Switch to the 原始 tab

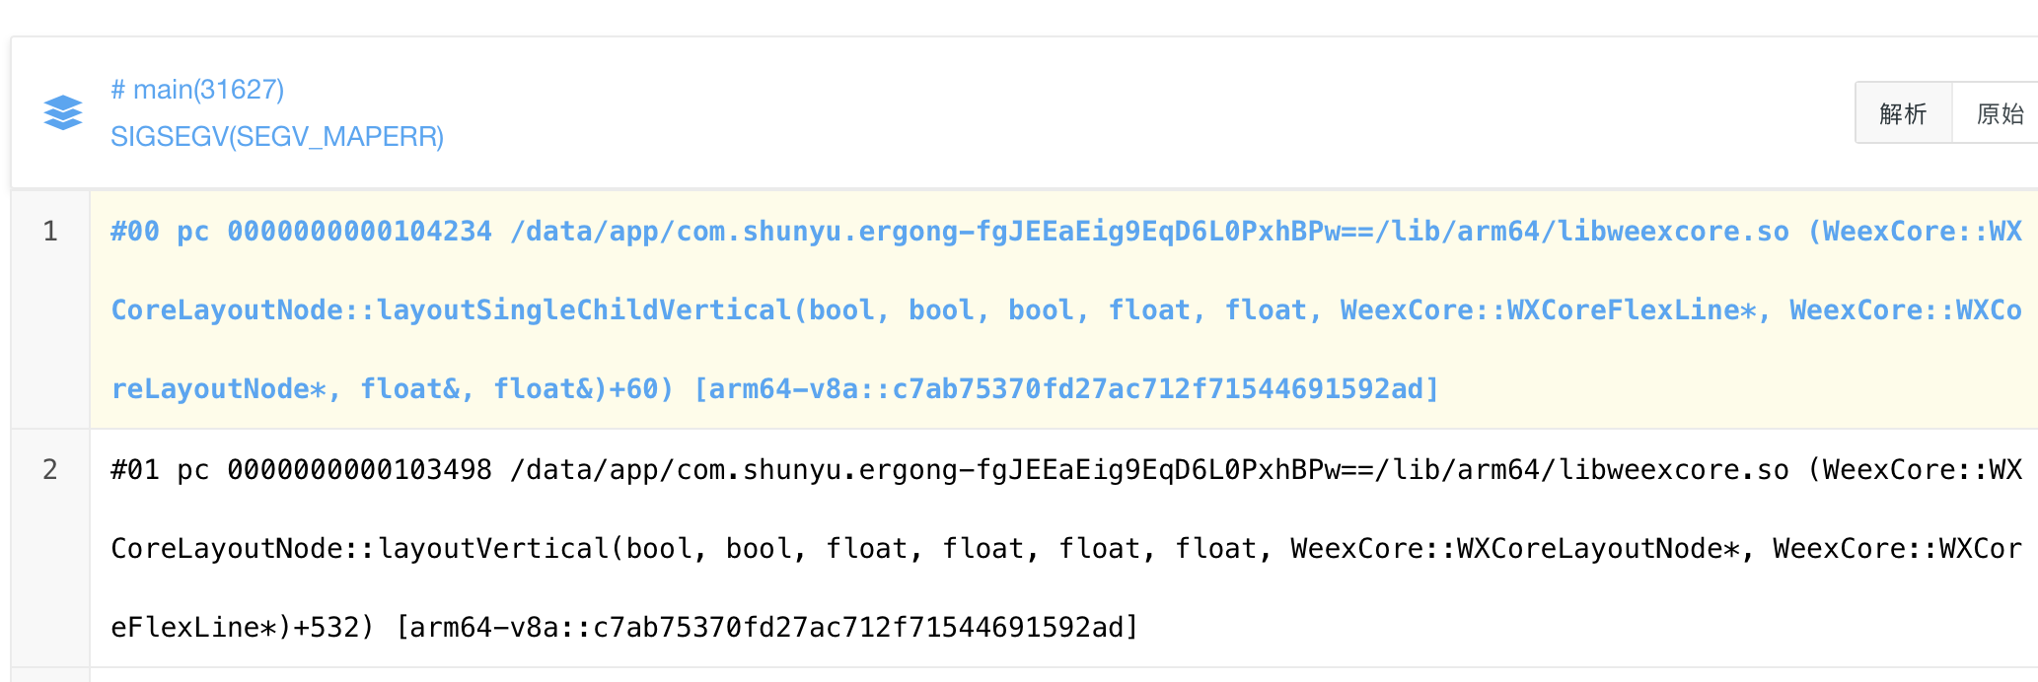tap(2000, 113)
